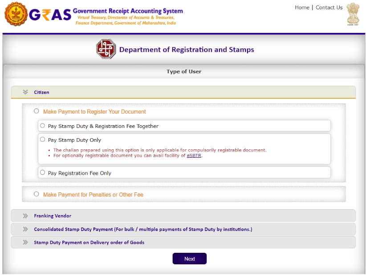Collapse the Citizen section header

click(42, 92)
